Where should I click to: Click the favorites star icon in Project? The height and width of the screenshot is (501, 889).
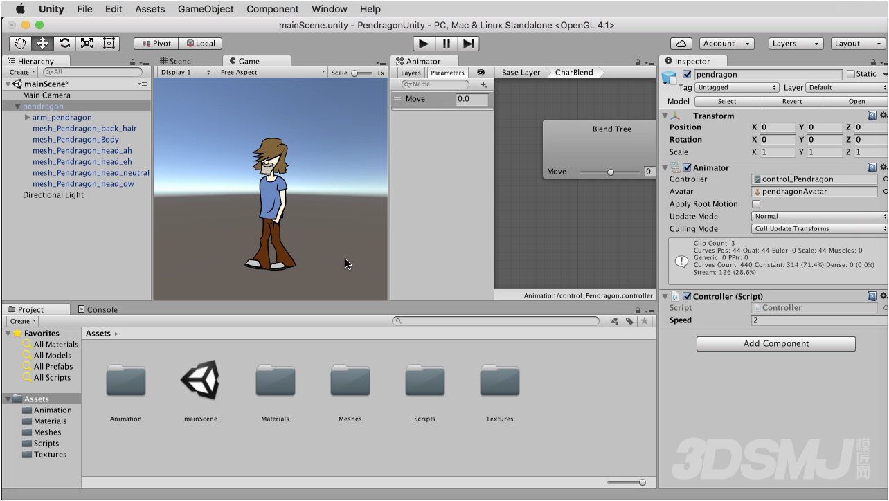point(645,321)
